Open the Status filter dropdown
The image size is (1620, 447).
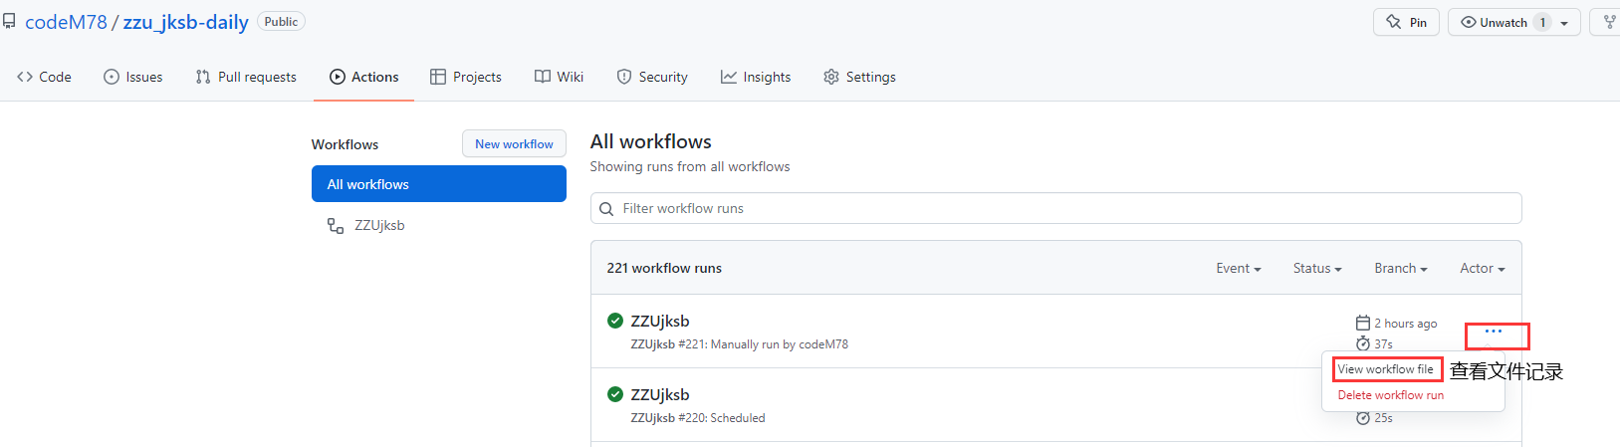point(1317,268)
